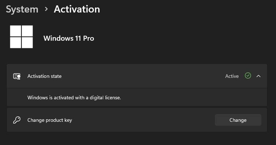Click the Activation state certificate icon
The image size is (276, 145).
coord(17,76)
